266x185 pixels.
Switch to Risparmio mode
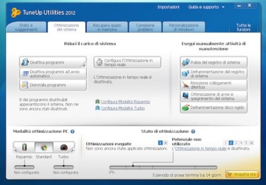pos(24,147)
